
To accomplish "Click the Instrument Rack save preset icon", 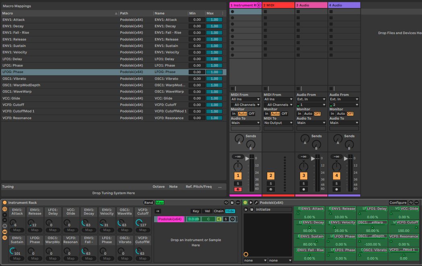I will tap(232, 203).
